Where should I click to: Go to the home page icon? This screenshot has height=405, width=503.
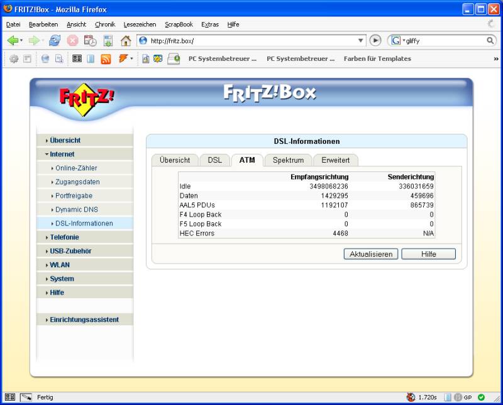pyautogui.click(x=126, y=41)
